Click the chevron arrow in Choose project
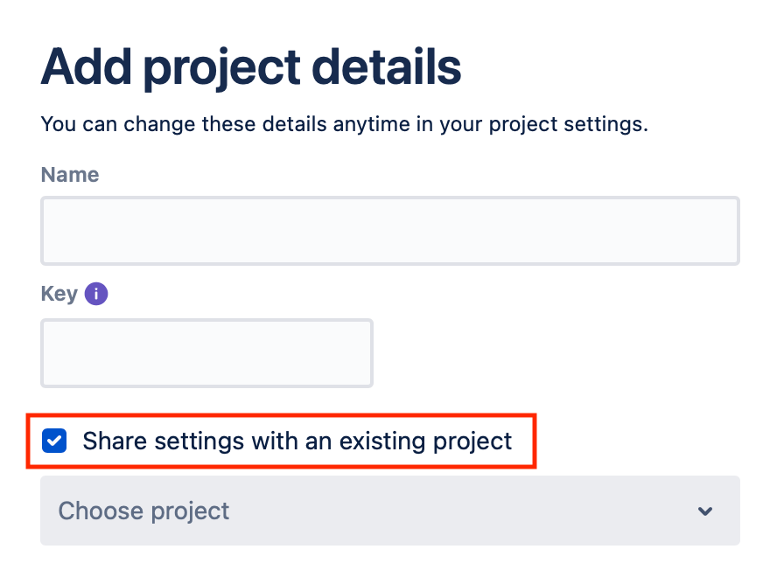777x570 pixels. (x=705, y=511)
